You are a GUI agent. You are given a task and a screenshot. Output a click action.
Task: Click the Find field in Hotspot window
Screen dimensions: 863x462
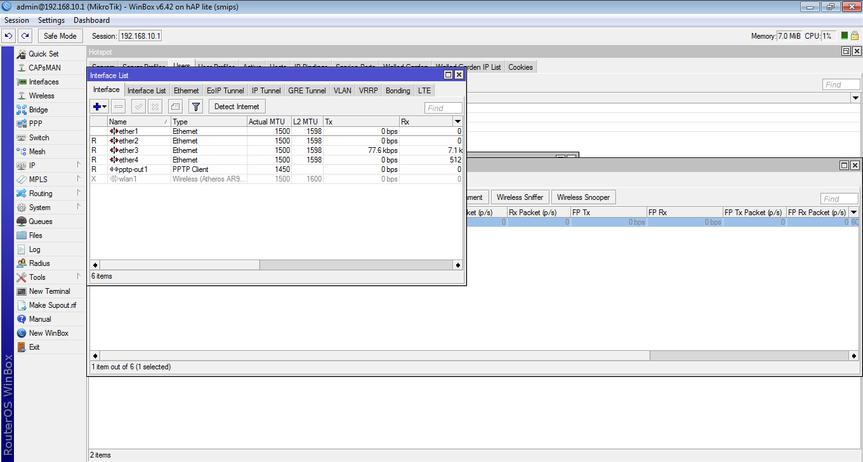841,84
